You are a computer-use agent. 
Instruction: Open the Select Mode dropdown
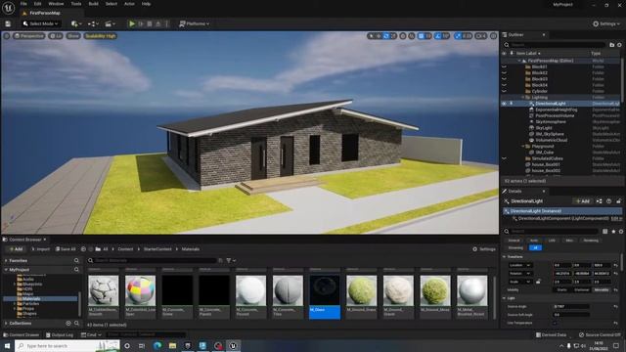tap(41, 23)
